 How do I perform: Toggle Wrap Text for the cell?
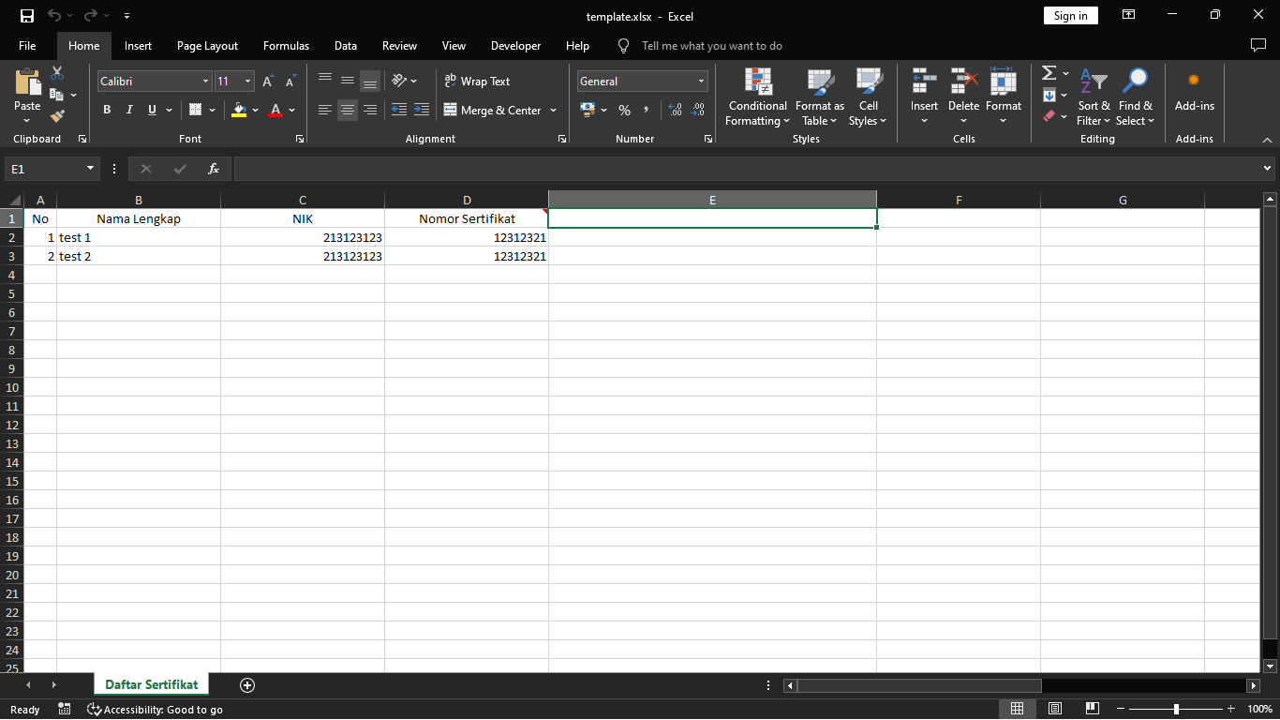pyautogui.click(x=477, y=82)
